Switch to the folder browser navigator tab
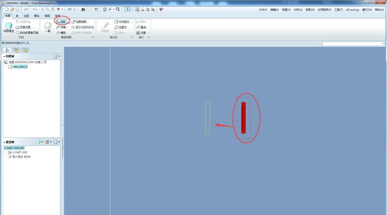387x215 pixels. 17,50
